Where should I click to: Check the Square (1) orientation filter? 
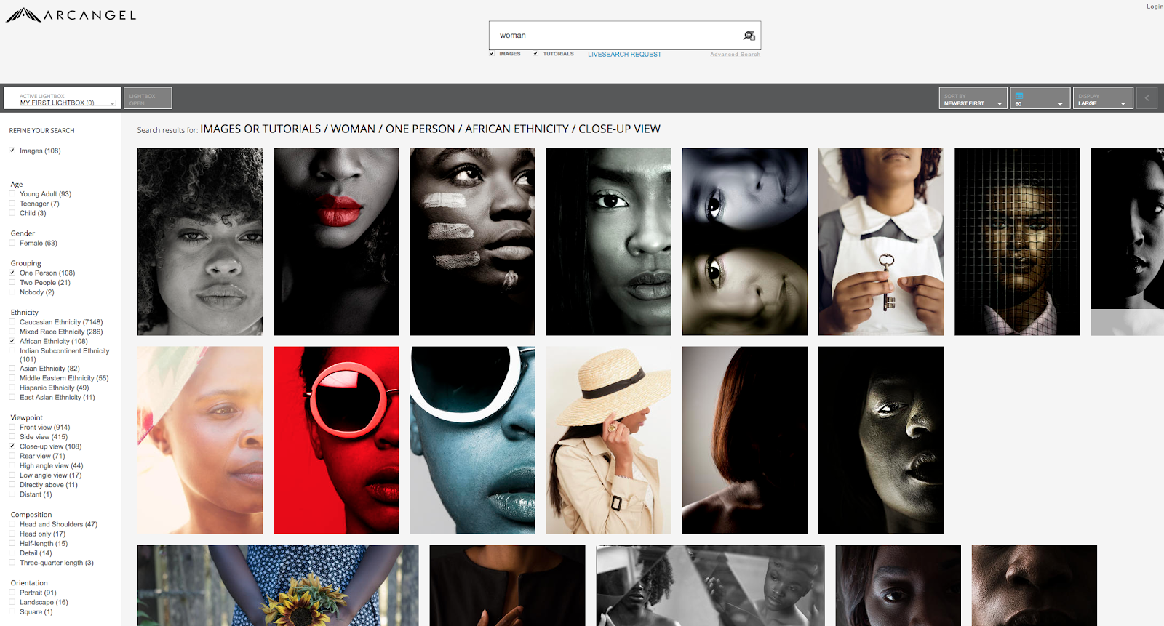12,612
